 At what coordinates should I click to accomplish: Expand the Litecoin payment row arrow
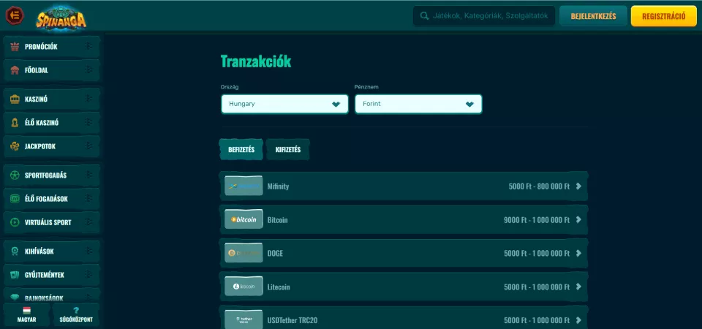[578, 287]
